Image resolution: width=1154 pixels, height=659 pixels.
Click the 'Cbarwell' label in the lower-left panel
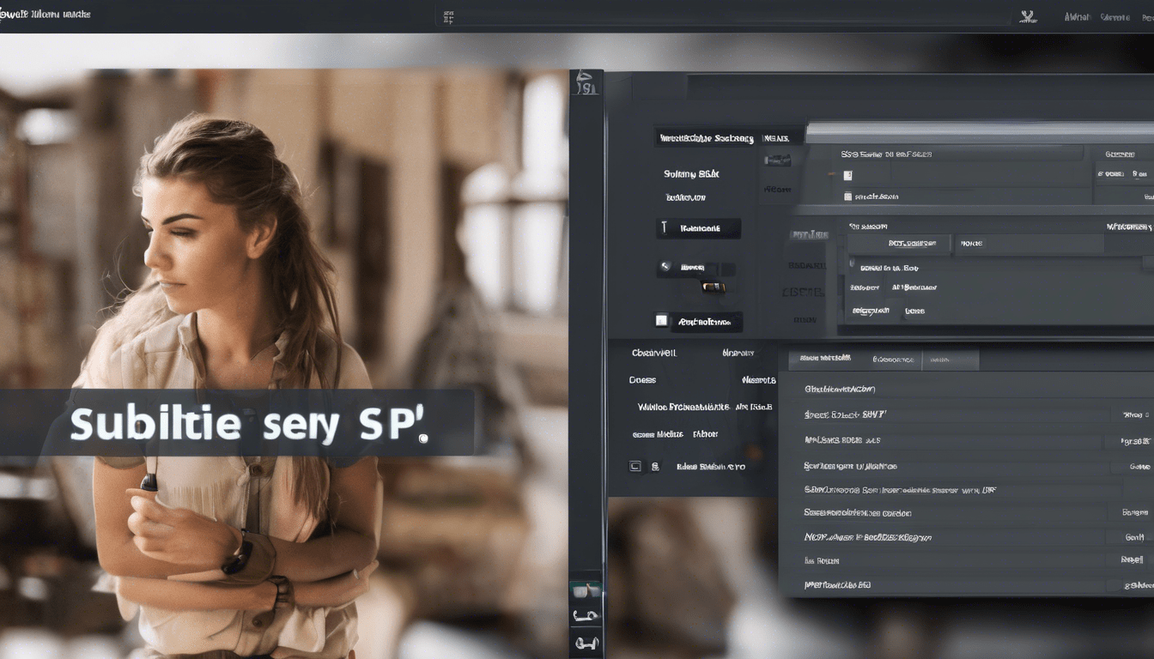click(x=653, y=353)
